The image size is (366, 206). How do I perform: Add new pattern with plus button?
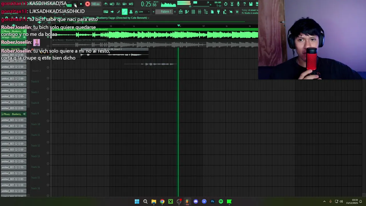[x=175, y=12]
